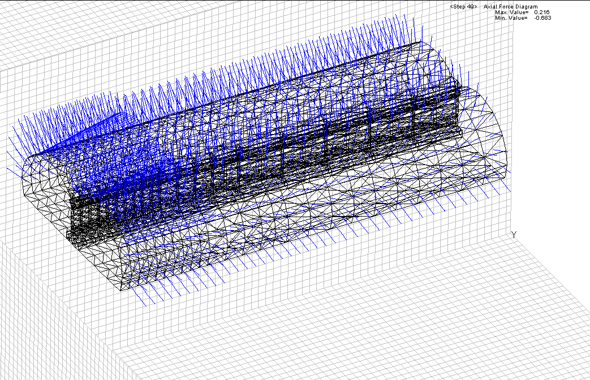
Task: Click the 0.216 maximum value
Action: 542,12
